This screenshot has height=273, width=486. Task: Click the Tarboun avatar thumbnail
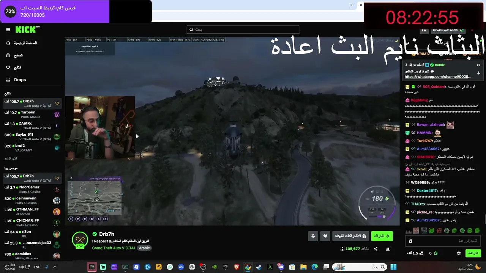[x=57, y=115]
